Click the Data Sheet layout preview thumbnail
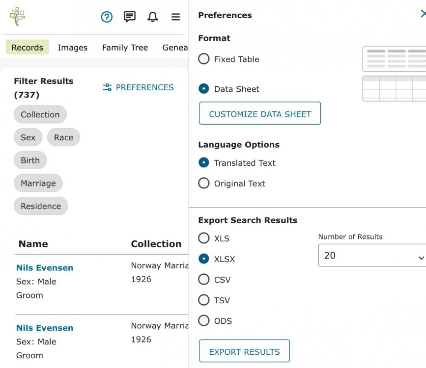 click(x=394, y=88)
